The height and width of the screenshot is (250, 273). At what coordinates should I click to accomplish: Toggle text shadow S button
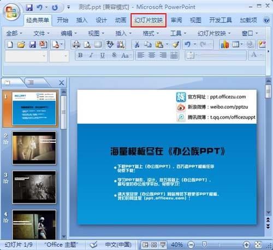click(114, 55)
